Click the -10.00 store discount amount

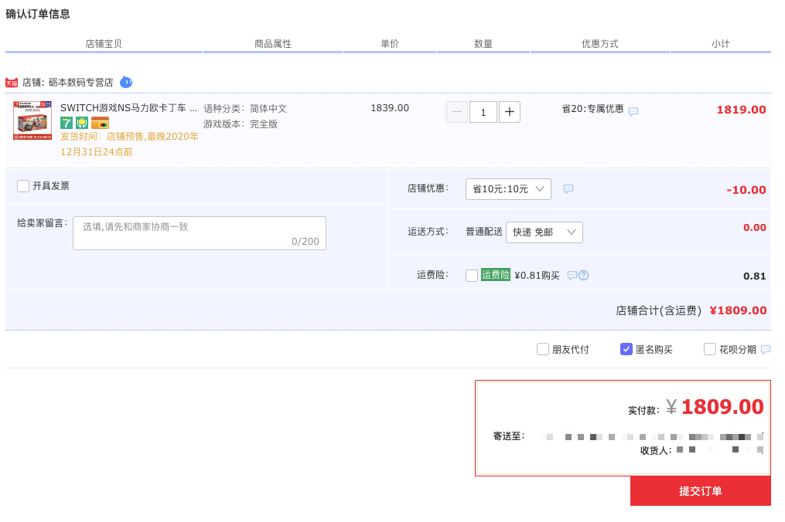746,190
